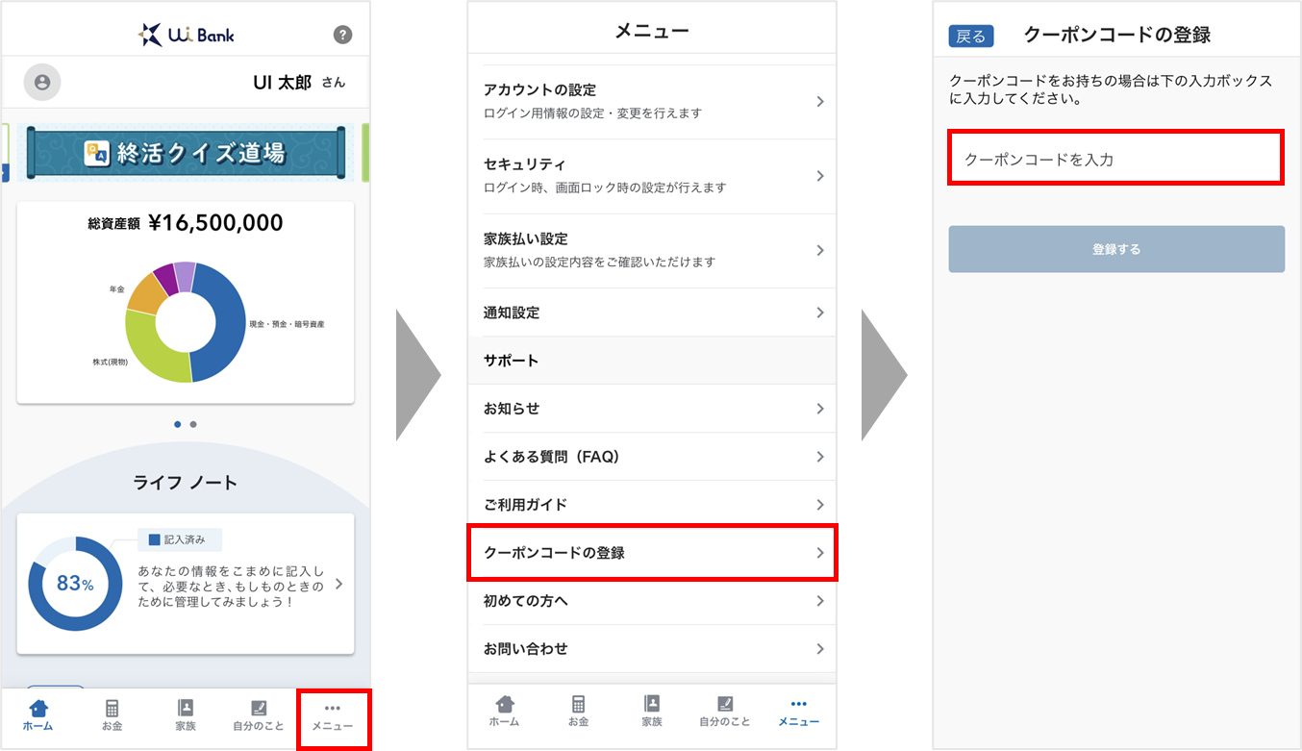Tap chevron on よくある質問 row
This screenshot has height=751, width=1302.
coord(819,457)
